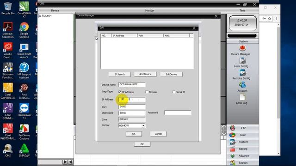Click the IP Search button
This screenshot has width=296, height=166.
[x=119, y=74]
